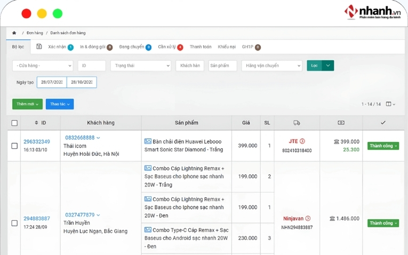
Task: Open the Cần xử lý tab
Action: [167, 47]
